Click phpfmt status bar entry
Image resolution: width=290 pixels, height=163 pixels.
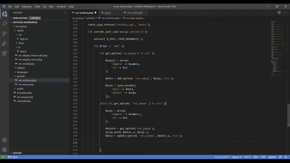(x=272, y=157)
